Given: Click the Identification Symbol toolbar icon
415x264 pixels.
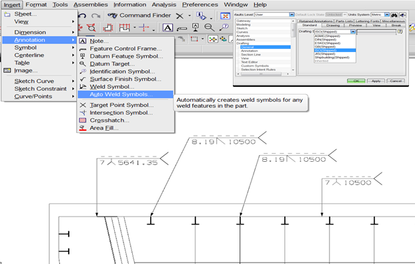Looking at the screenshot, I should [224, 27].
